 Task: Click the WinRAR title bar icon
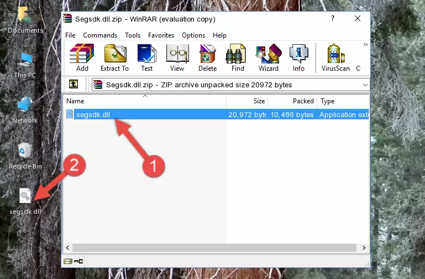click(x=67, y=19)
